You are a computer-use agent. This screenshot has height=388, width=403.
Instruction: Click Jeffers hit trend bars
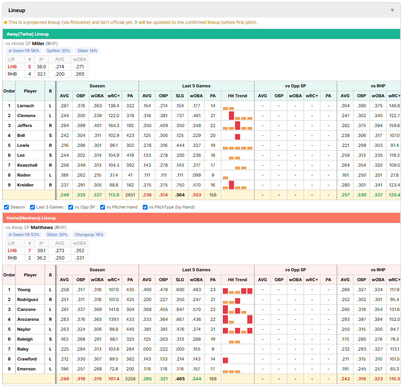tap(237, 126)
